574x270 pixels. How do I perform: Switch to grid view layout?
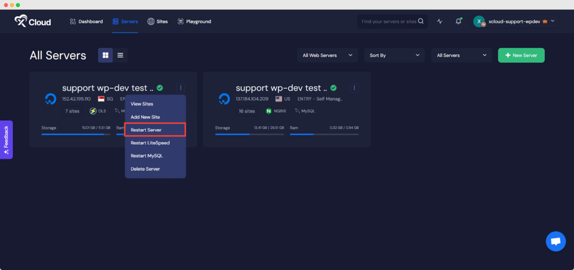pyautogui.click(x=105, y=55)
